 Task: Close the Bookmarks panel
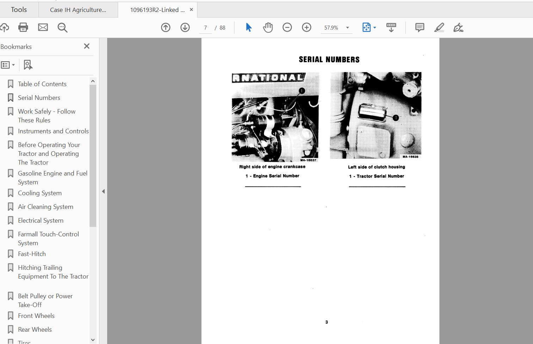[x=87, y=46]
